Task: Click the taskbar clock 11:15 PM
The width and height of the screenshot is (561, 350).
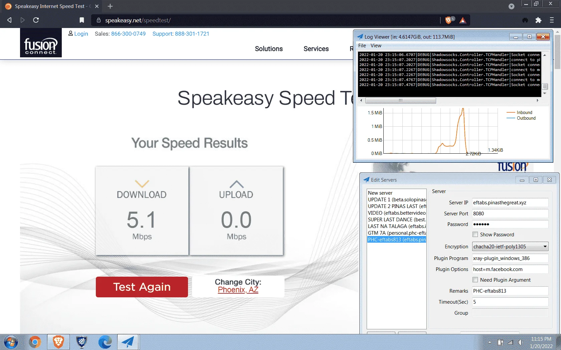Action: pos(541,339)
